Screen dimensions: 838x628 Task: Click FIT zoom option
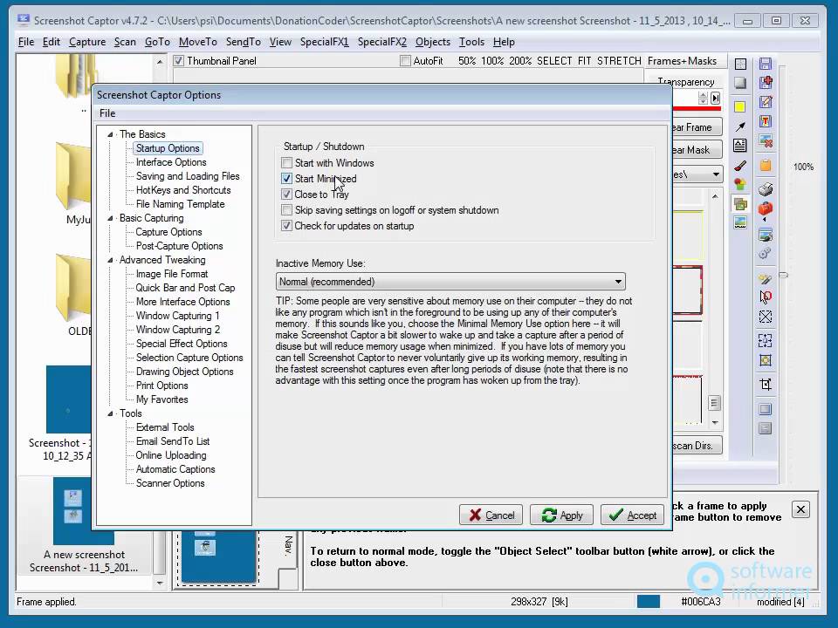pyautogui.click(x=584, y=61)
